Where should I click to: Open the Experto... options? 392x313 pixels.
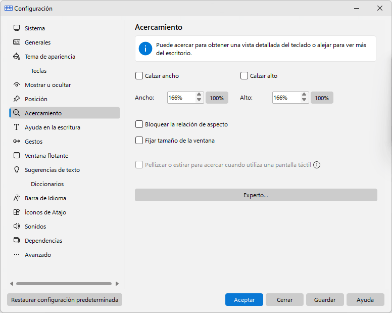256,195
